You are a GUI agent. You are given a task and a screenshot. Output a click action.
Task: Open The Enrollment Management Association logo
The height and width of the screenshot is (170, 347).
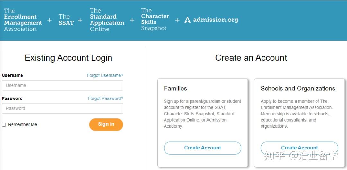23,20
